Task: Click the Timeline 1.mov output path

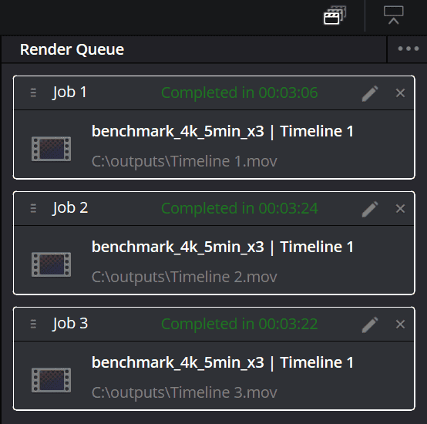Action: [x=184, y=161]
